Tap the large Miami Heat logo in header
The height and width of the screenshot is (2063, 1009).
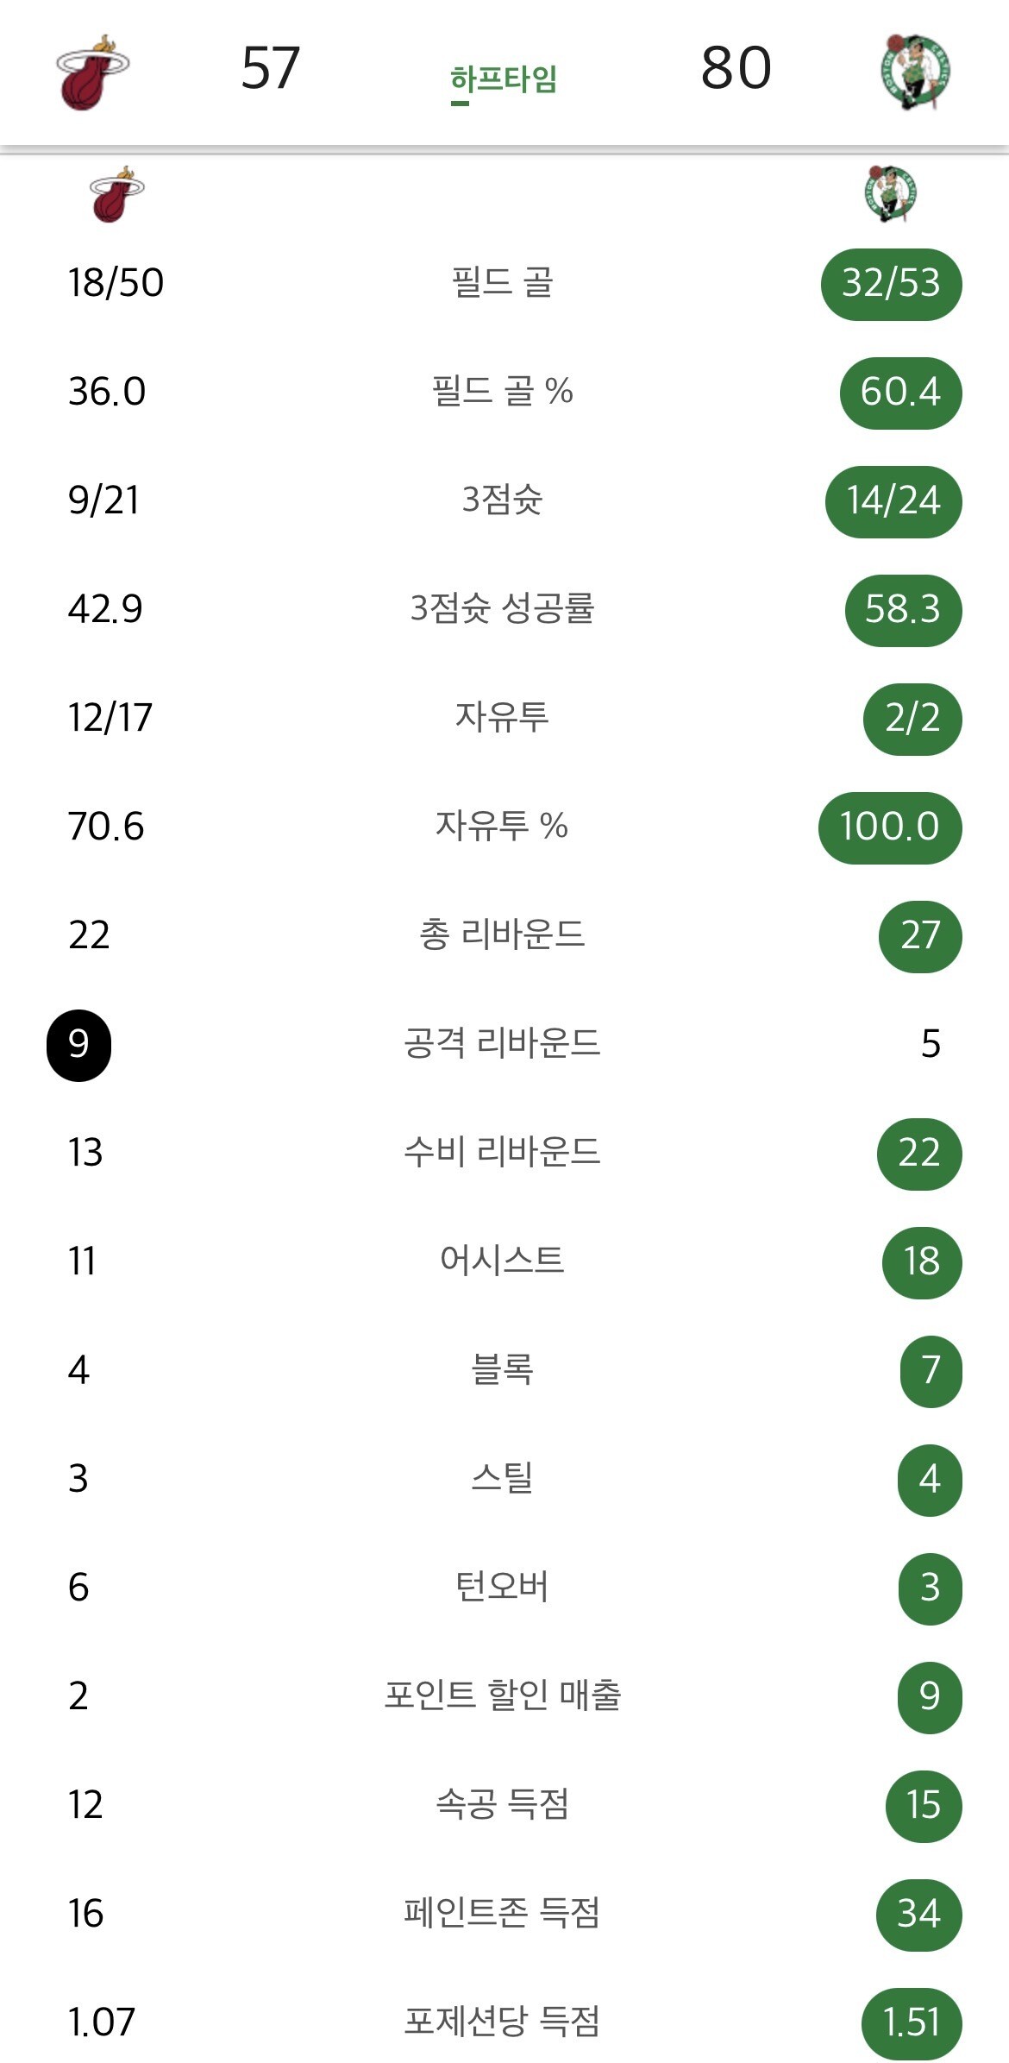pos(92,72)
